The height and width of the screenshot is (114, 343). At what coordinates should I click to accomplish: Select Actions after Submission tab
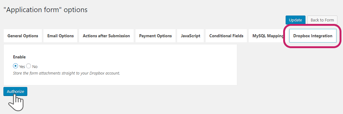[106, 36]
